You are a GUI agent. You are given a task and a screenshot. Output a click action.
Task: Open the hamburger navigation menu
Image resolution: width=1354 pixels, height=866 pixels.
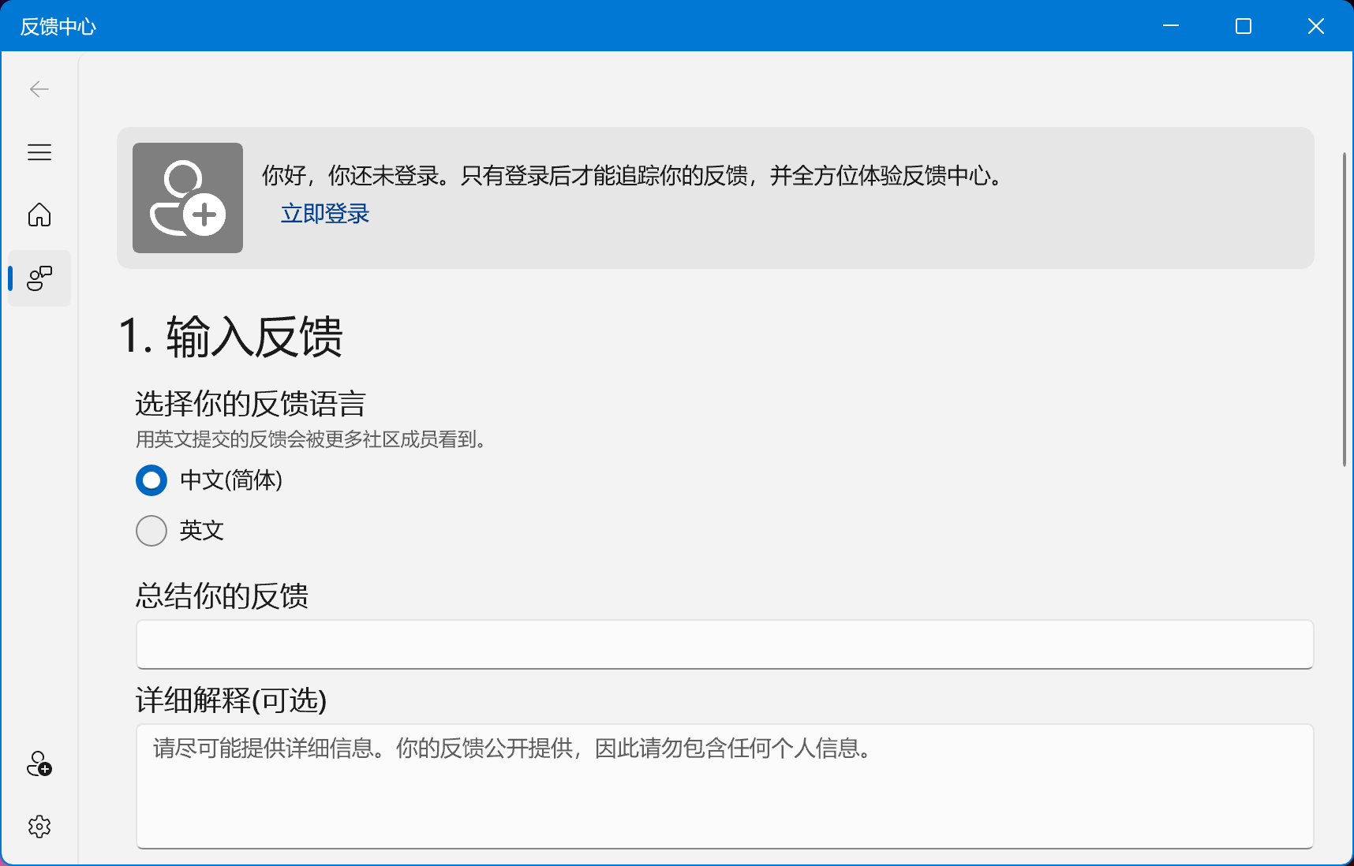pyautogui.click(x=39, y=152)
